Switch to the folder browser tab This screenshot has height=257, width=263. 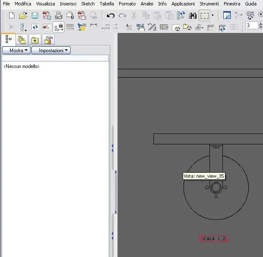pyautogui.click(x=22, y=40)
